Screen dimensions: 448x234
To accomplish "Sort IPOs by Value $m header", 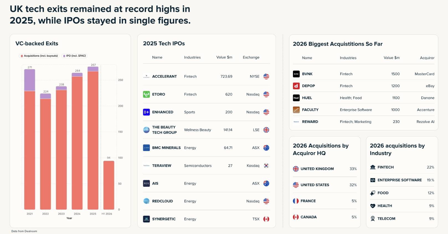I will pyautogui.click(x=224, y=57).
